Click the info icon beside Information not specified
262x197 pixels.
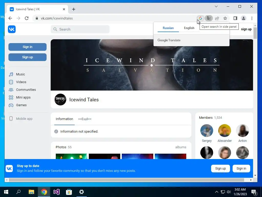click(56, 131)
